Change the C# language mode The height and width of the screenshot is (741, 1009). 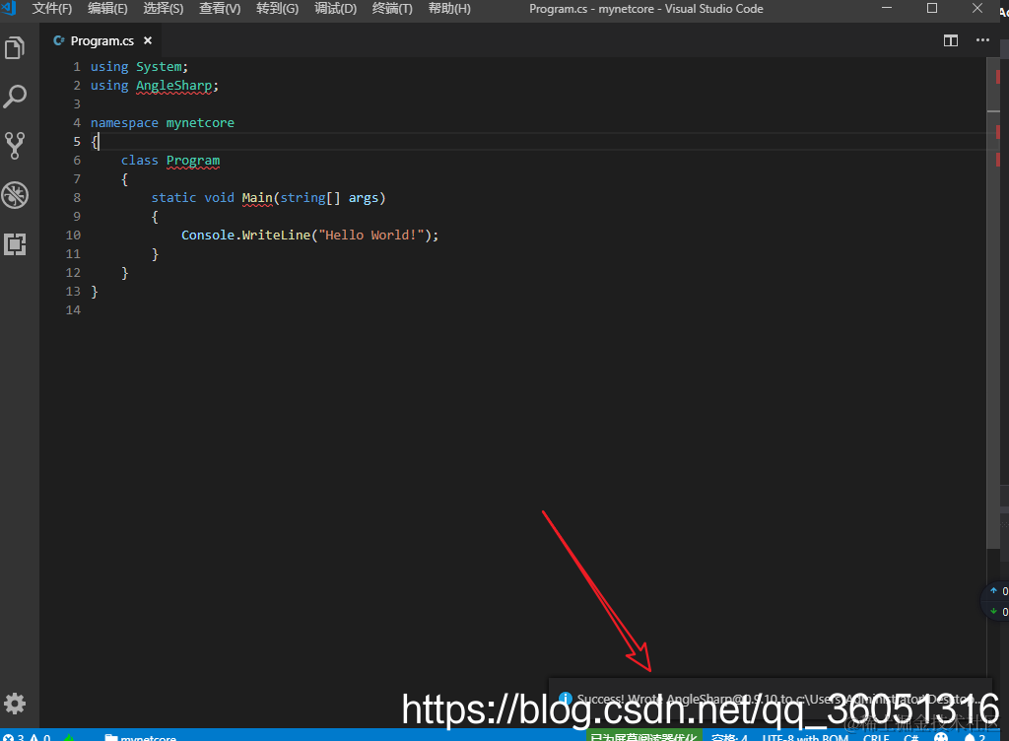click(911, 737)
